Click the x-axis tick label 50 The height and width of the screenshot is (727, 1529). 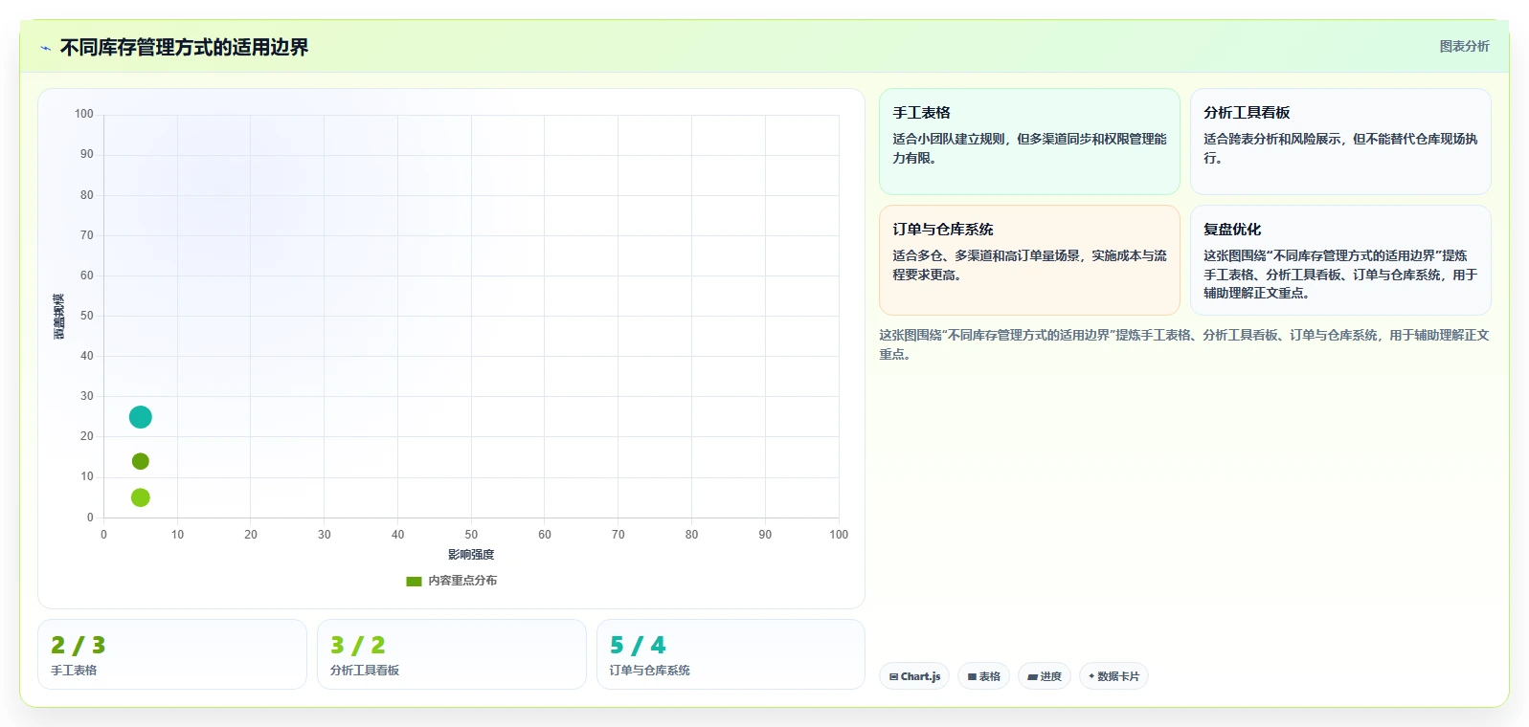[x=471, y=535]
